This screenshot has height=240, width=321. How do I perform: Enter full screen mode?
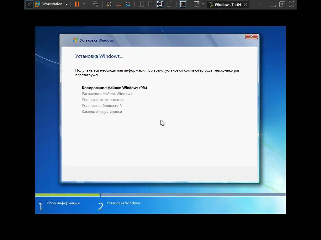(x=160, y=4)
